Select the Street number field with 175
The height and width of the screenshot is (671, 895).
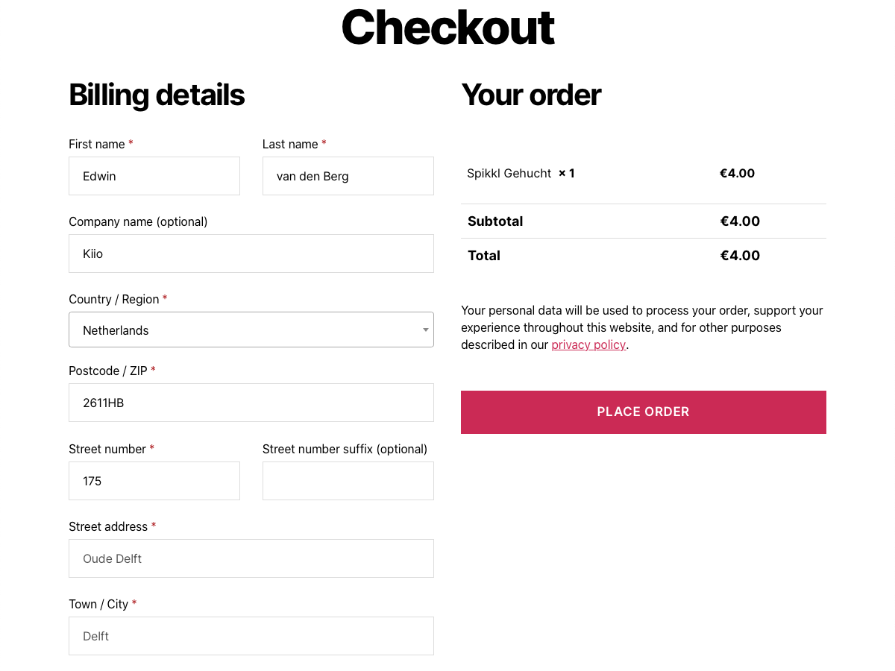(154, 481)
